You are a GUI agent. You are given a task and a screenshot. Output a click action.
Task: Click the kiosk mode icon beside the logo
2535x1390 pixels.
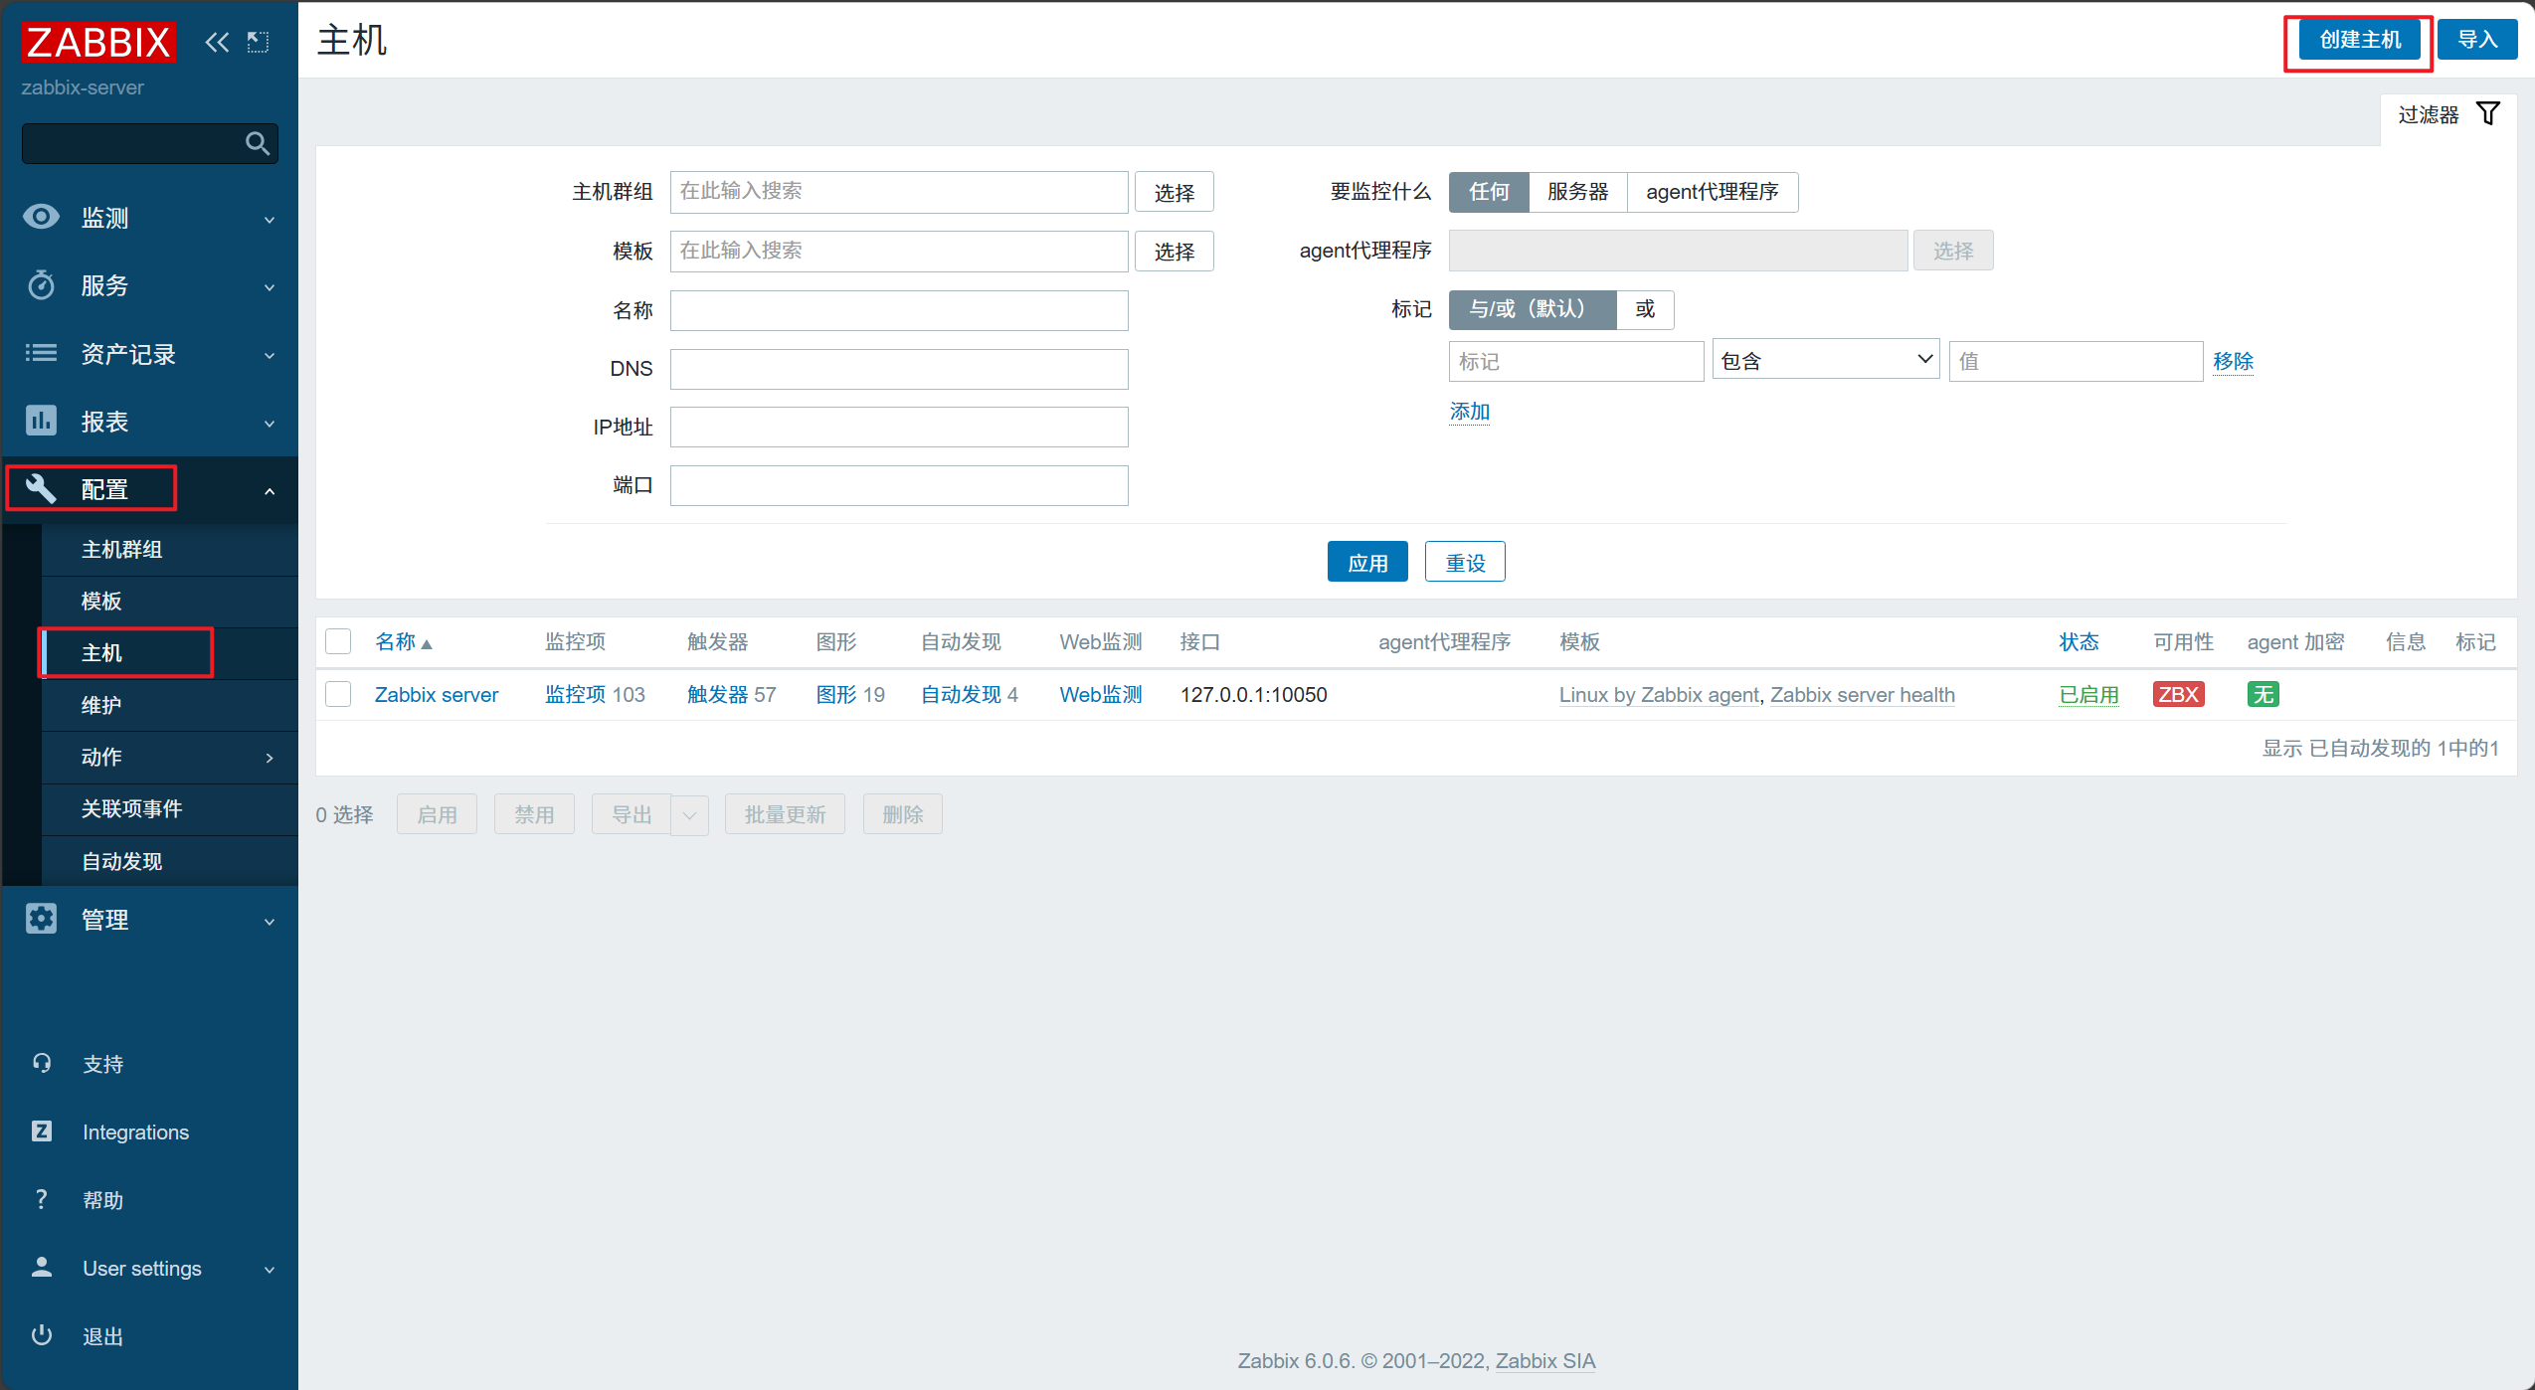tap(259, 42)
